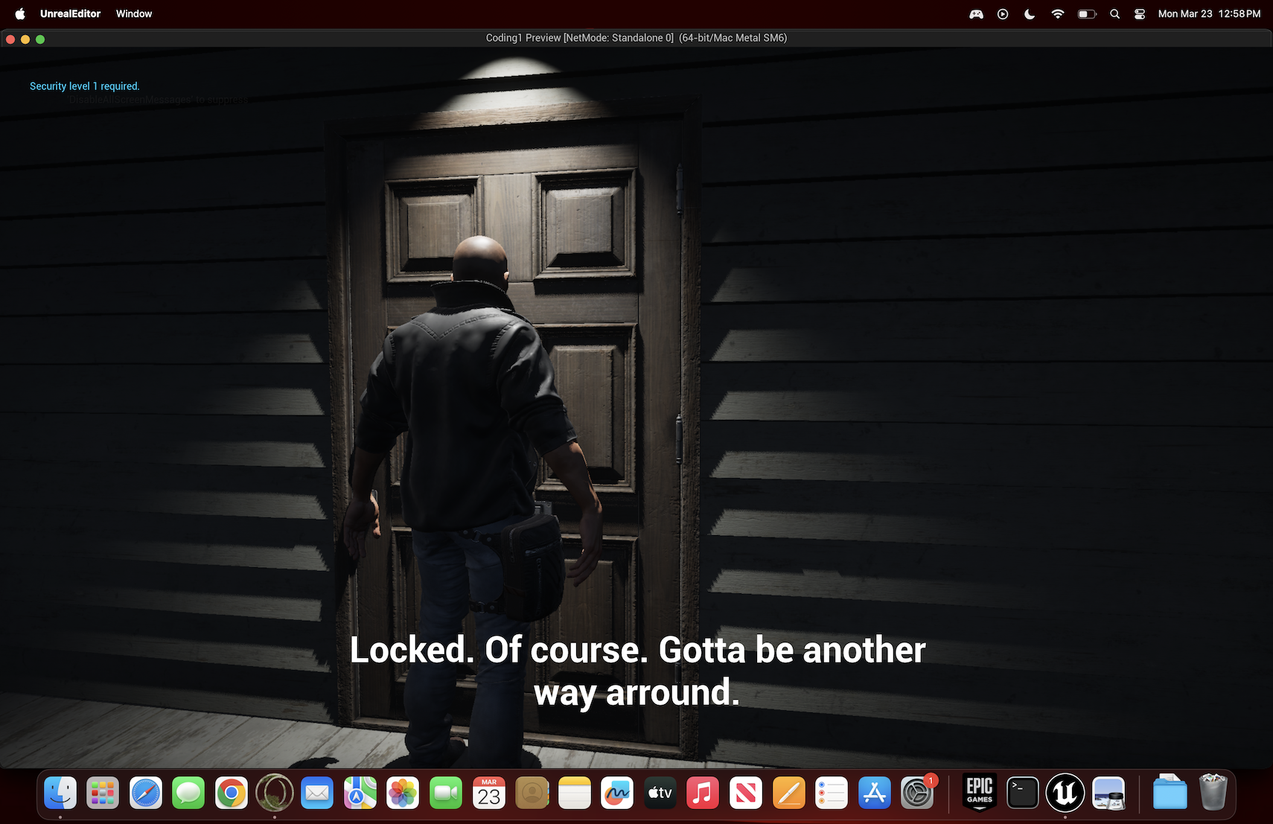Open Launchpad from the Dock
This screenshot has width=1273, height=824.
pyautogui.click(x=103, y=793)
